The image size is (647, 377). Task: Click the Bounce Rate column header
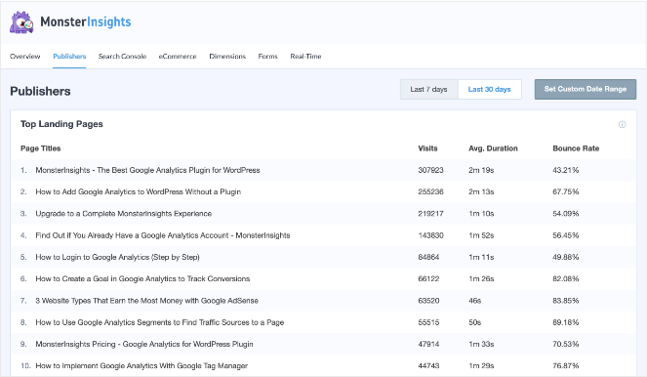[576, 148]
